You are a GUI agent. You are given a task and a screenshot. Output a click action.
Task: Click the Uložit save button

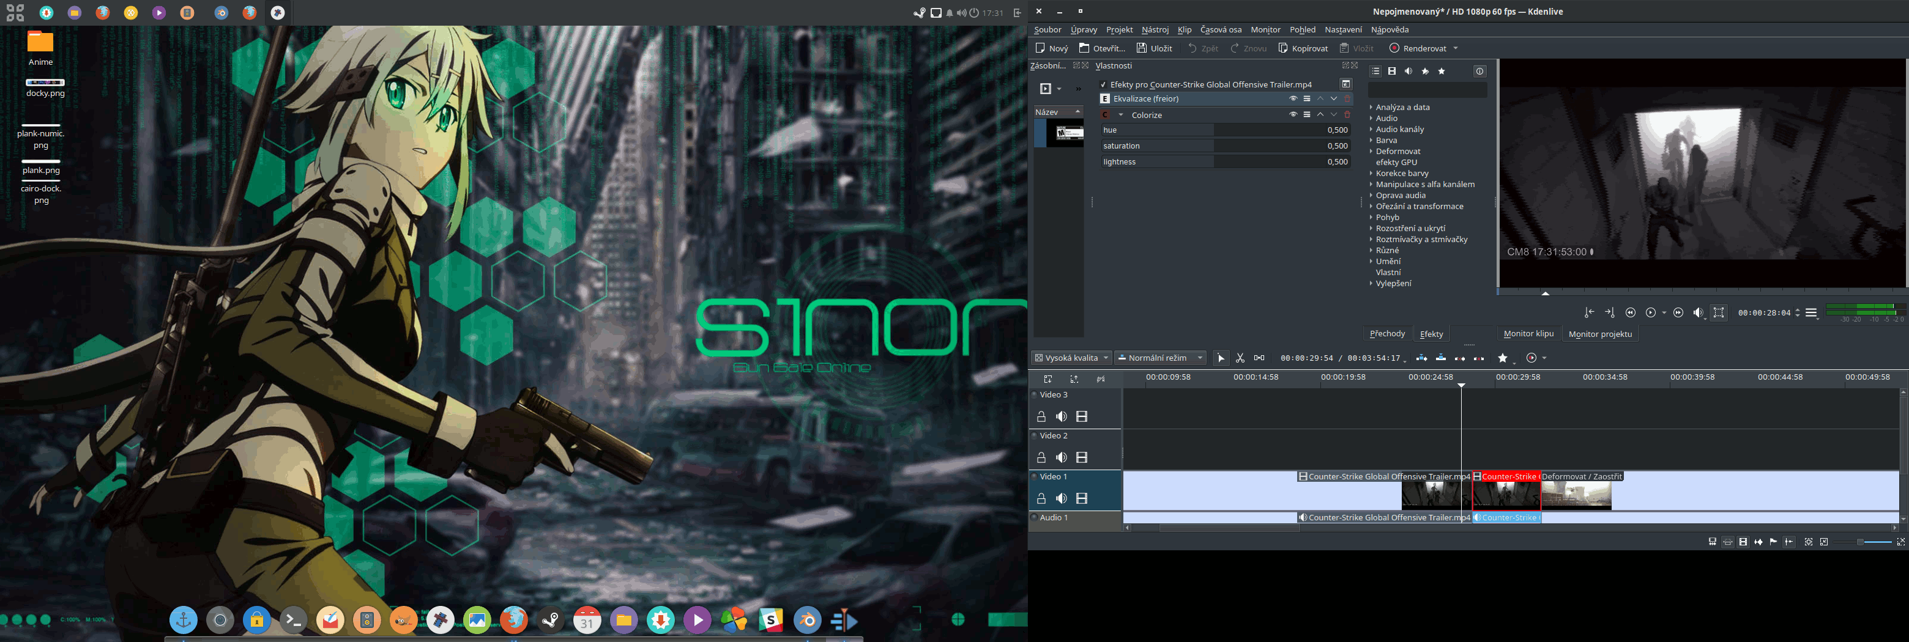tap(1155, 49)
